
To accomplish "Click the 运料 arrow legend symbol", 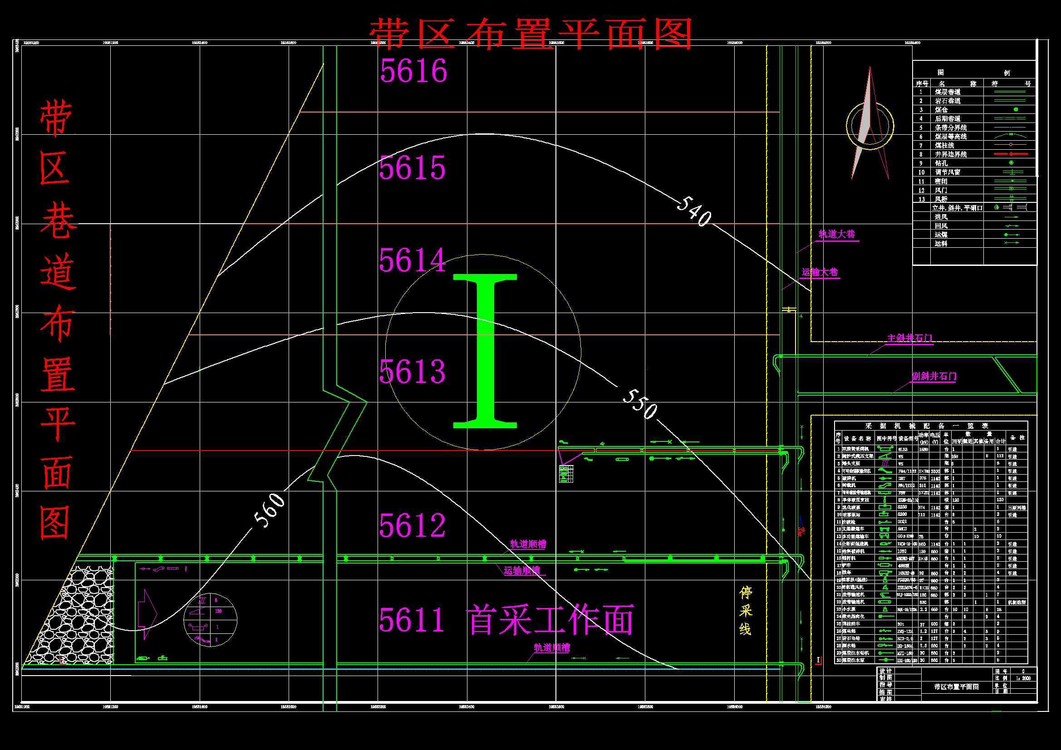I will pyautogui.click(x=1012, y=243).
